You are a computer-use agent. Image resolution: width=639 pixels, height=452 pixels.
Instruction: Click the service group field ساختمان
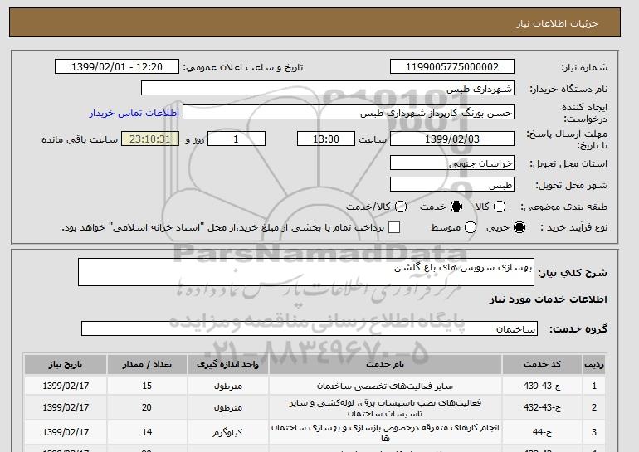pyautogui.click(x=310, y=328)
